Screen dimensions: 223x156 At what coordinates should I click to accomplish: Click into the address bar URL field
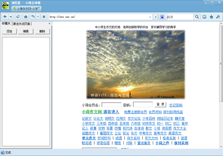tap(99, 17)
